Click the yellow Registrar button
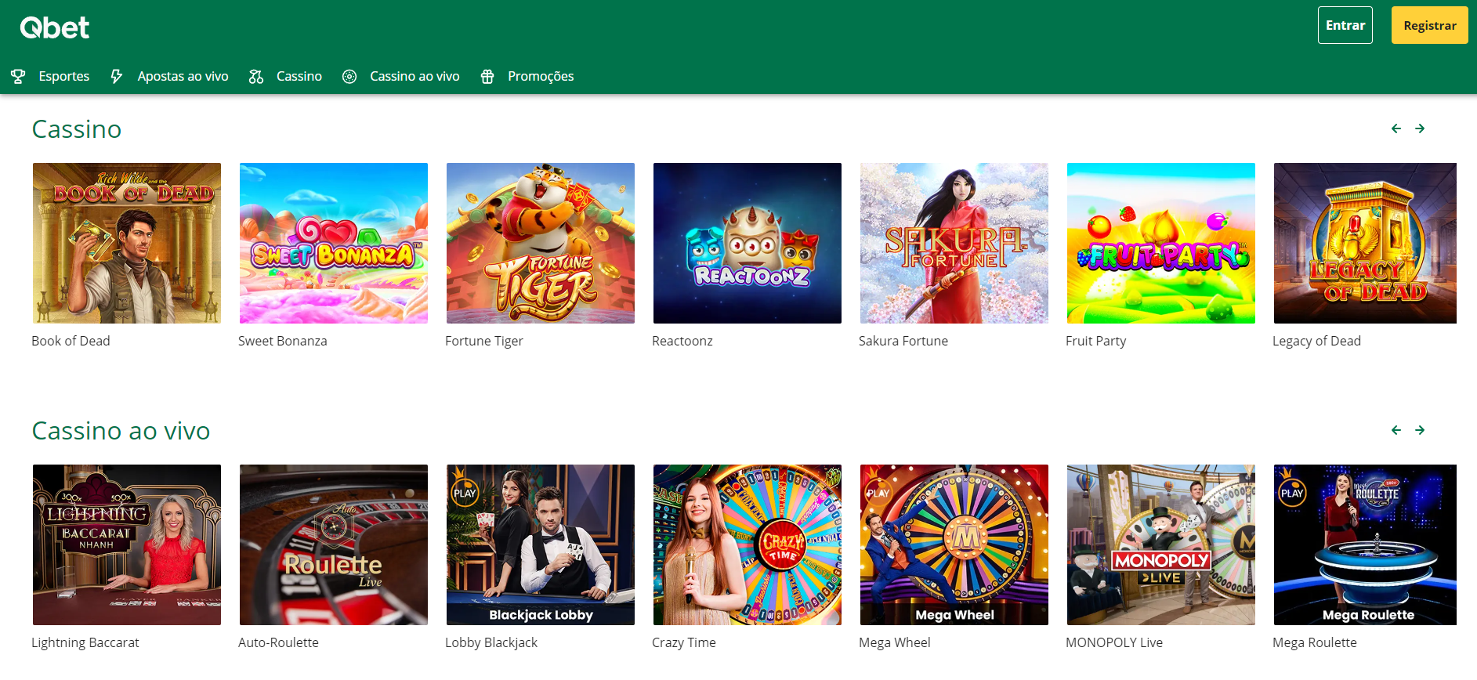The height and width of the screenshot is (680, 1477). [x=1430, y=25]
